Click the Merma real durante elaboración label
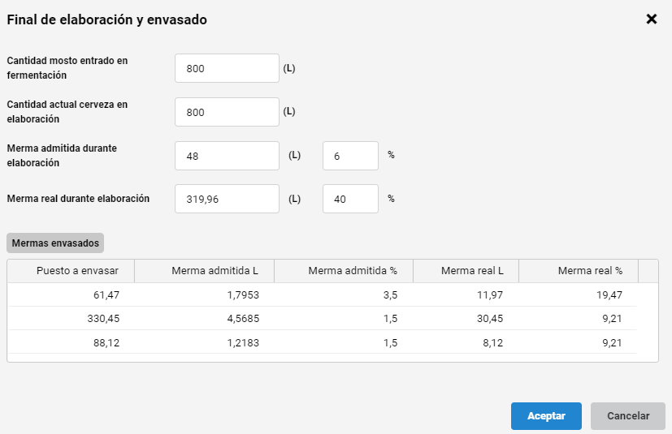This screenshot has width=672, height=434. tap(78, 199)
